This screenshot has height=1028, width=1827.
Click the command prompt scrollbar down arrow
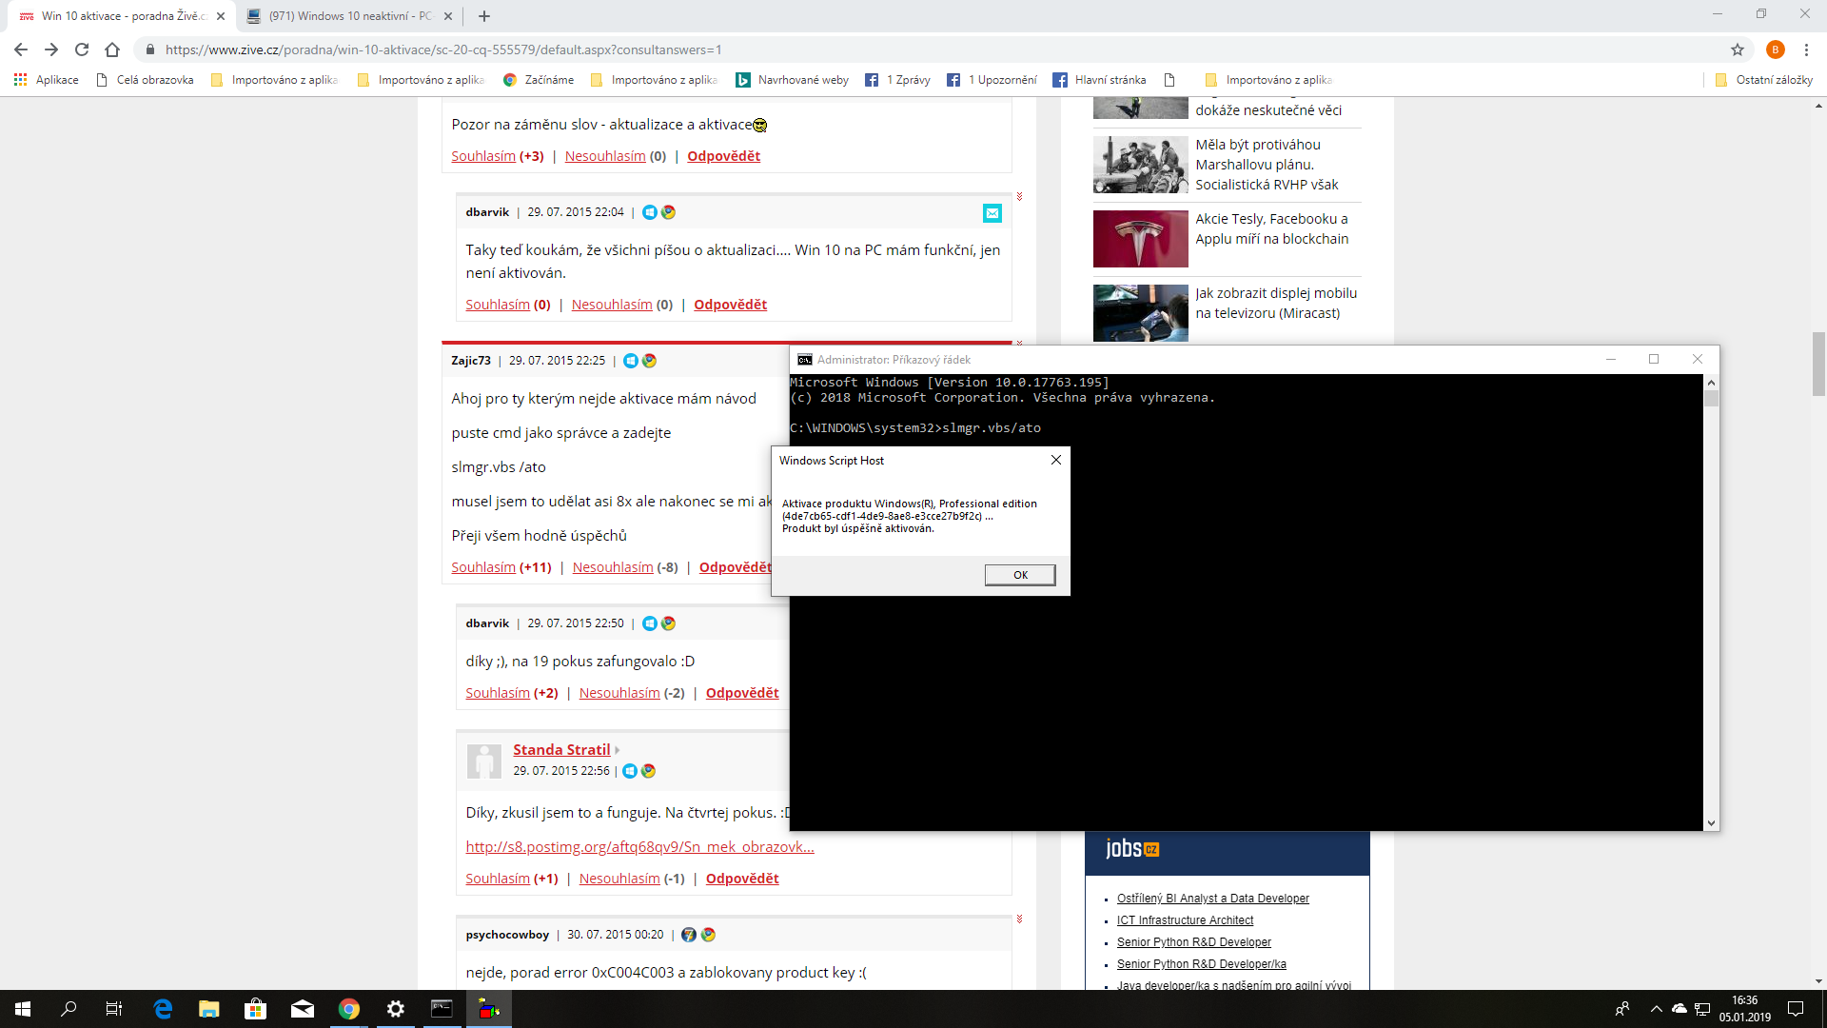click(1711, 823)
